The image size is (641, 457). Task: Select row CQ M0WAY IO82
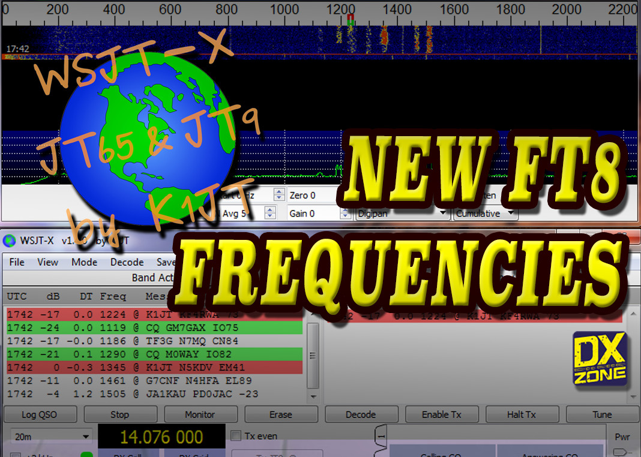pos(154,354)
